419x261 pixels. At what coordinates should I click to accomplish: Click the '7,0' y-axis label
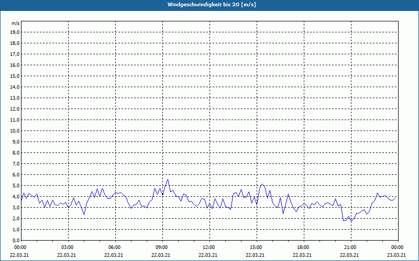(x=16, y=163)
